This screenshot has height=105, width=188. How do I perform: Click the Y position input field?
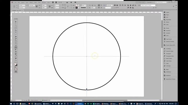22,8
